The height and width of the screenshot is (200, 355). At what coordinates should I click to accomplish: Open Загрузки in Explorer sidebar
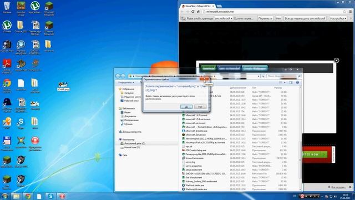point(129,93)
